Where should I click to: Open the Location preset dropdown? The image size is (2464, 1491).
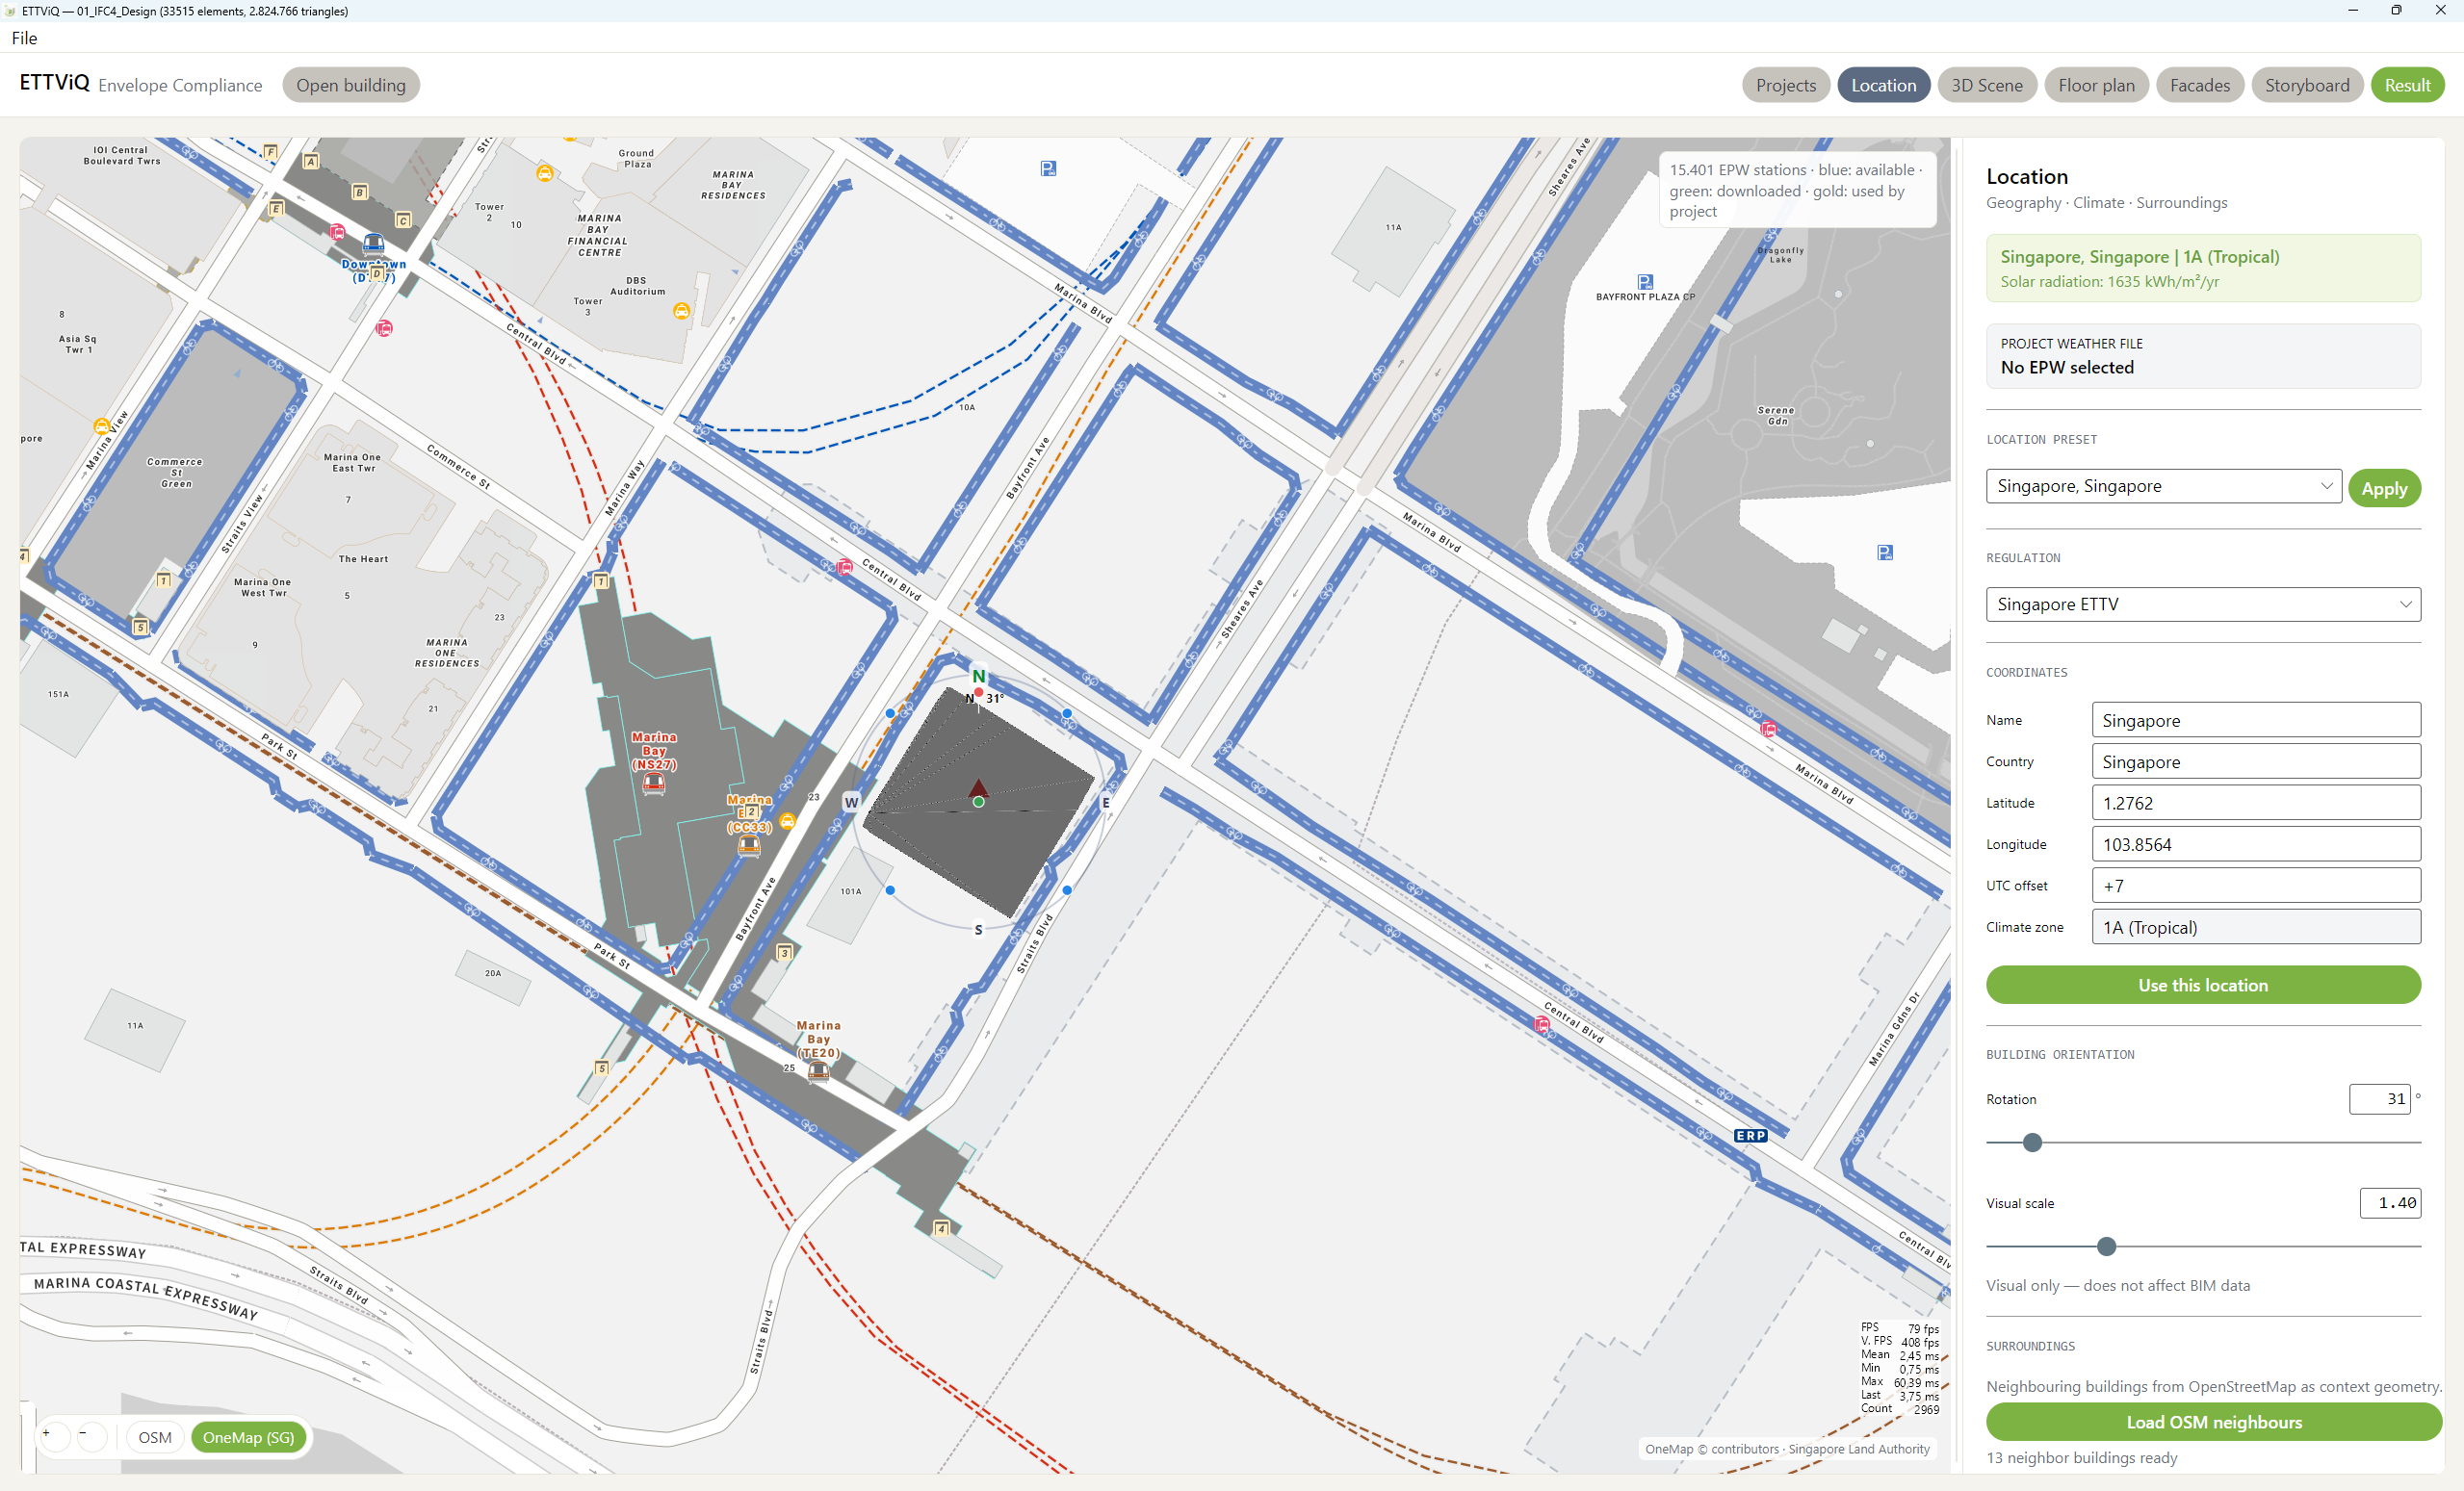tap(2163, 486)
